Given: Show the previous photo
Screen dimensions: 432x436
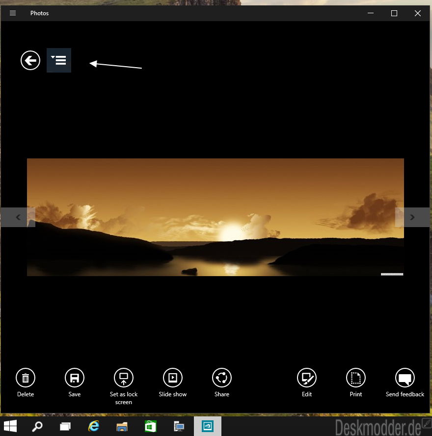Looking at the screenshot, I should [18, 217].
